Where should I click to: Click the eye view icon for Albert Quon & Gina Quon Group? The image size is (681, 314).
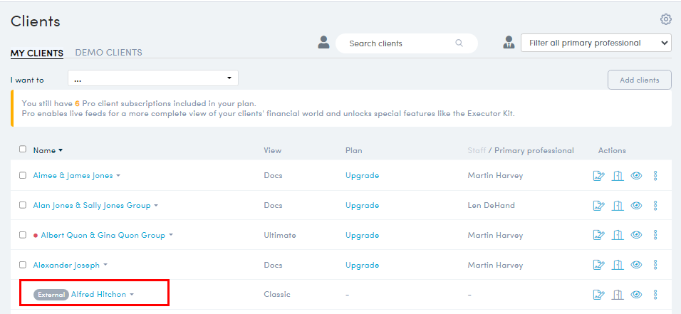(x=636, y=236)
